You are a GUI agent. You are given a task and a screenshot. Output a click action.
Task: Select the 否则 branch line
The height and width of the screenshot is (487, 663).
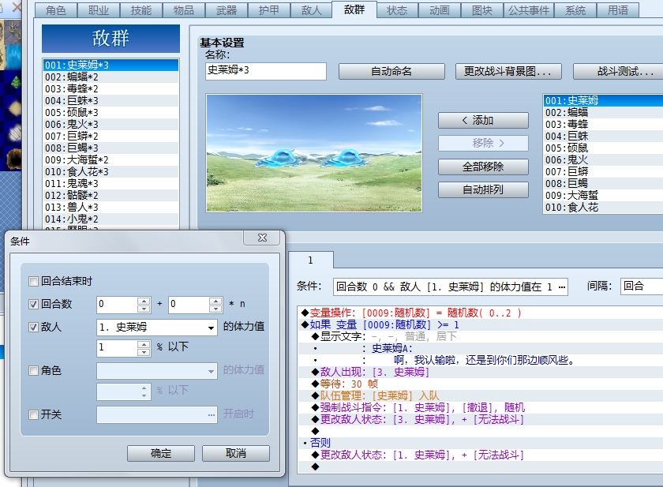[x=481, y=444]
